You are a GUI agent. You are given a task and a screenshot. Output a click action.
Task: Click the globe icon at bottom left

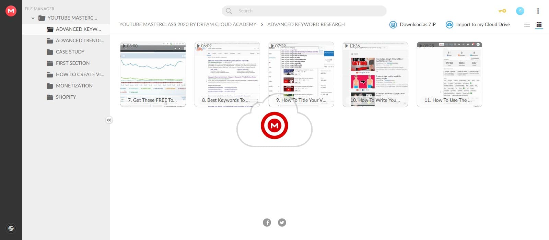pos(11,228)
